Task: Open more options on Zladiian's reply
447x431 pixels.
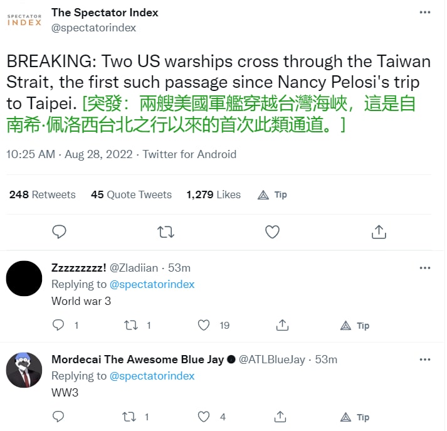Action: [425, 268]
